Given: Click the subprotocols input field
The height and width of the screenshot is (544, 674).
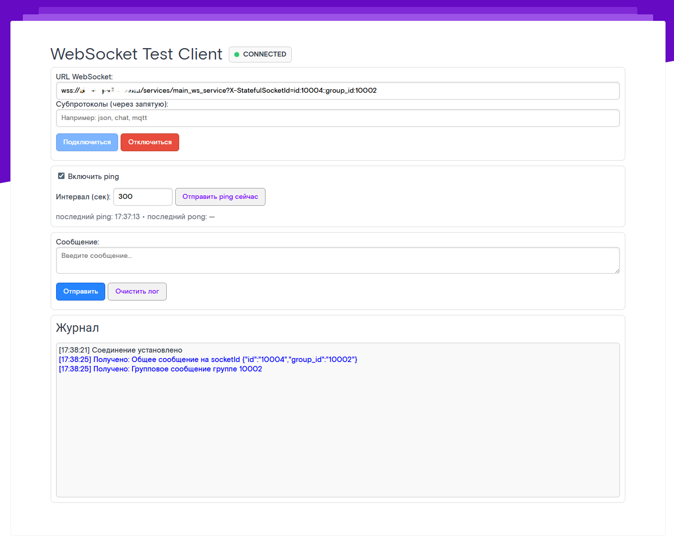Looking at the screenshot, I should 337,118.
